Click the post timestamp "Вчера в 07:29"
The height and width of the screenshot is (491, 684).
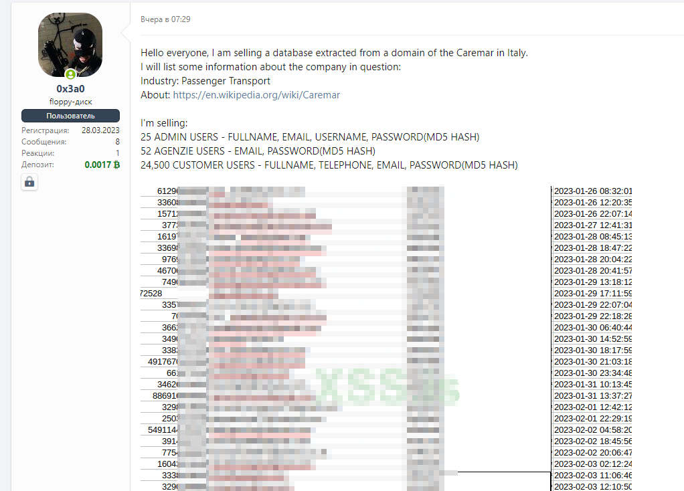165,19
